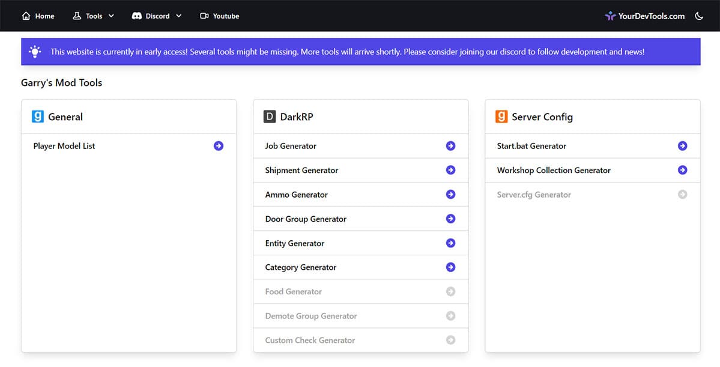Select the Ammo Generator entry
This screenshot has height=367, width=720.
click(x=296, y=194)
